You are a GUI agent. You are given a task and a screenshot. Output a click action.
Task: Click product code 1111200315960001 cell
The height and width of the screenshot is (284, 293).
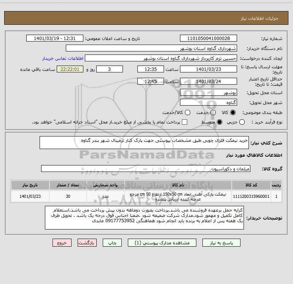(x=251, y=196)
